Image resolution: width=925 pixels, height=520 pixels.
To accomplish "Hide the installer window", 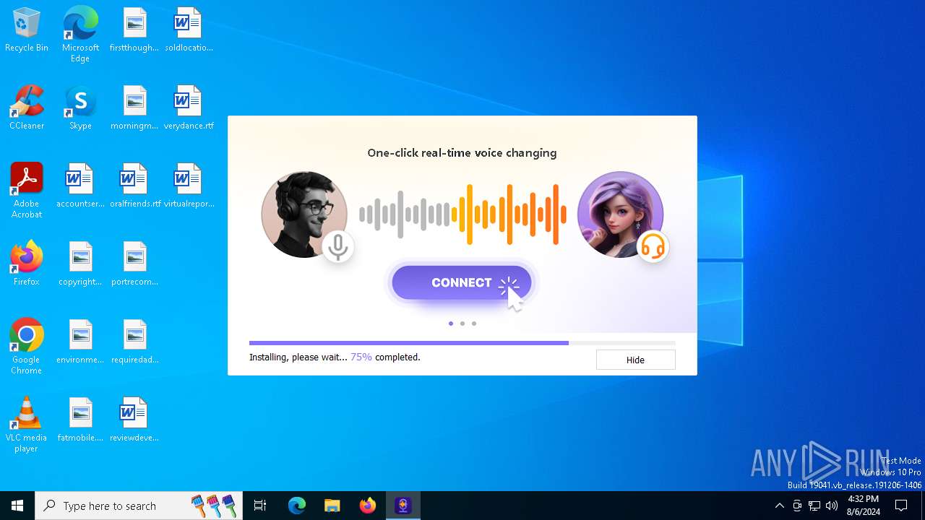I will point(635,360).
